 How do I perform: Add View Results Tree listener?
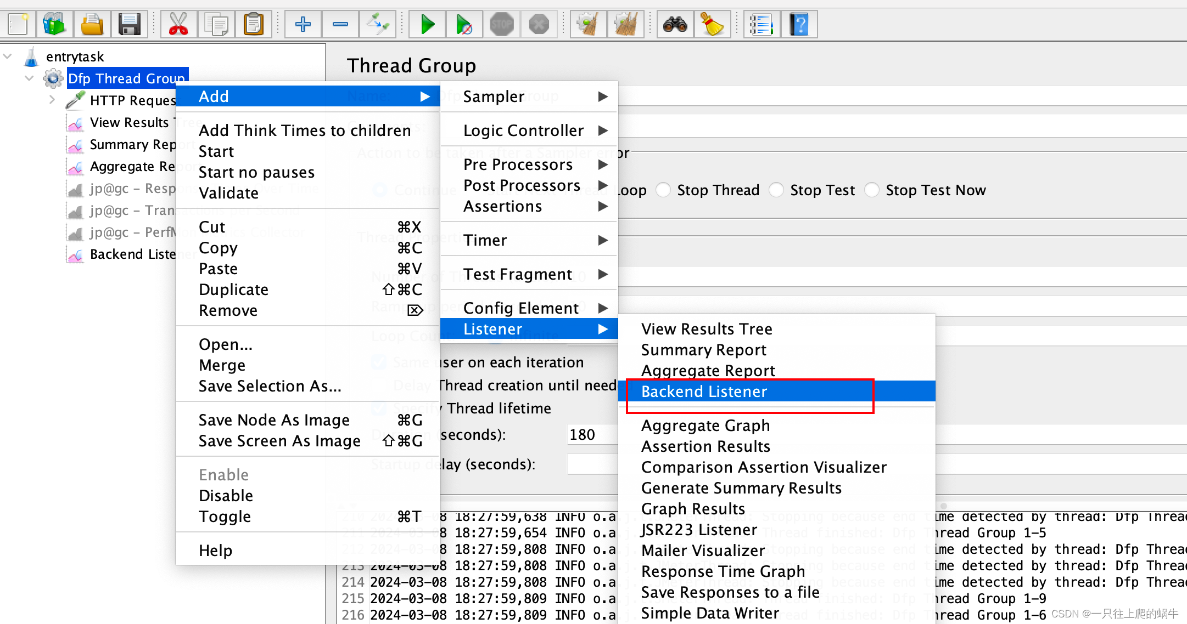[x=777, y=329]
